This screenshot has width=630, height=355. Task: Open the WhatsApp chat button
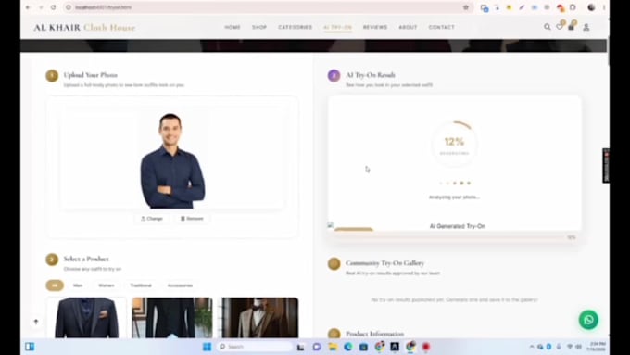(588, 320)
